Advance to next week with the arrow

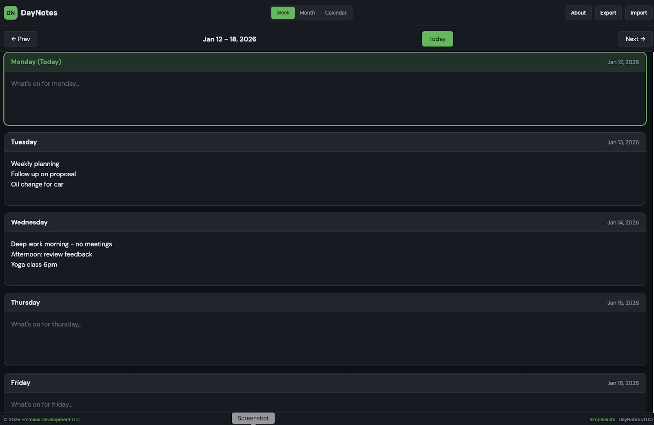[635, 39]
